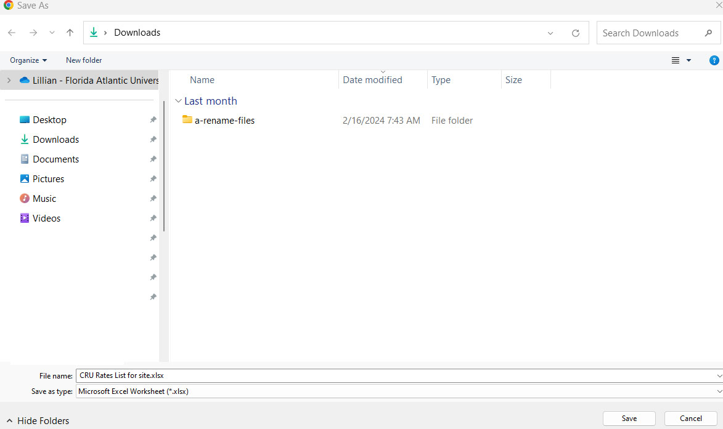
Task: Select the Downloads sidebar entry
Action: click(x=55, y=139)
